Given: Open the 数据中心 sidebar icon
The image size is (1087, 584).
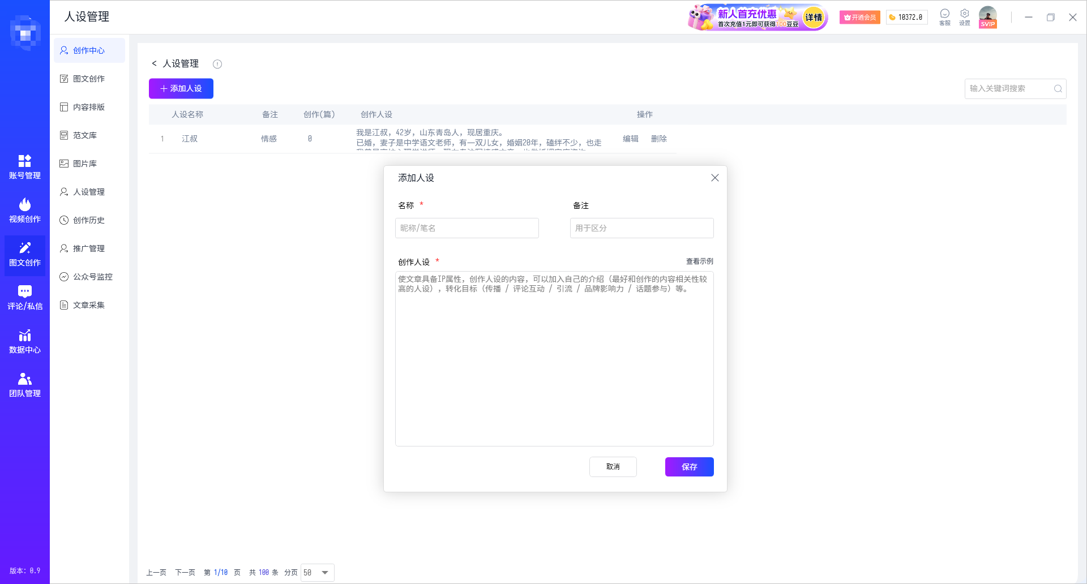Looking at the screenshot, I should 24,341.
